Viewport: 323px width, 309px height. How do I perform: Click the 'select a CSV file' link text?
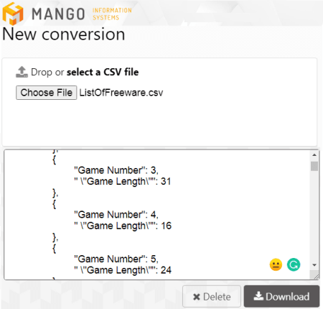click(x=103, y=72)
